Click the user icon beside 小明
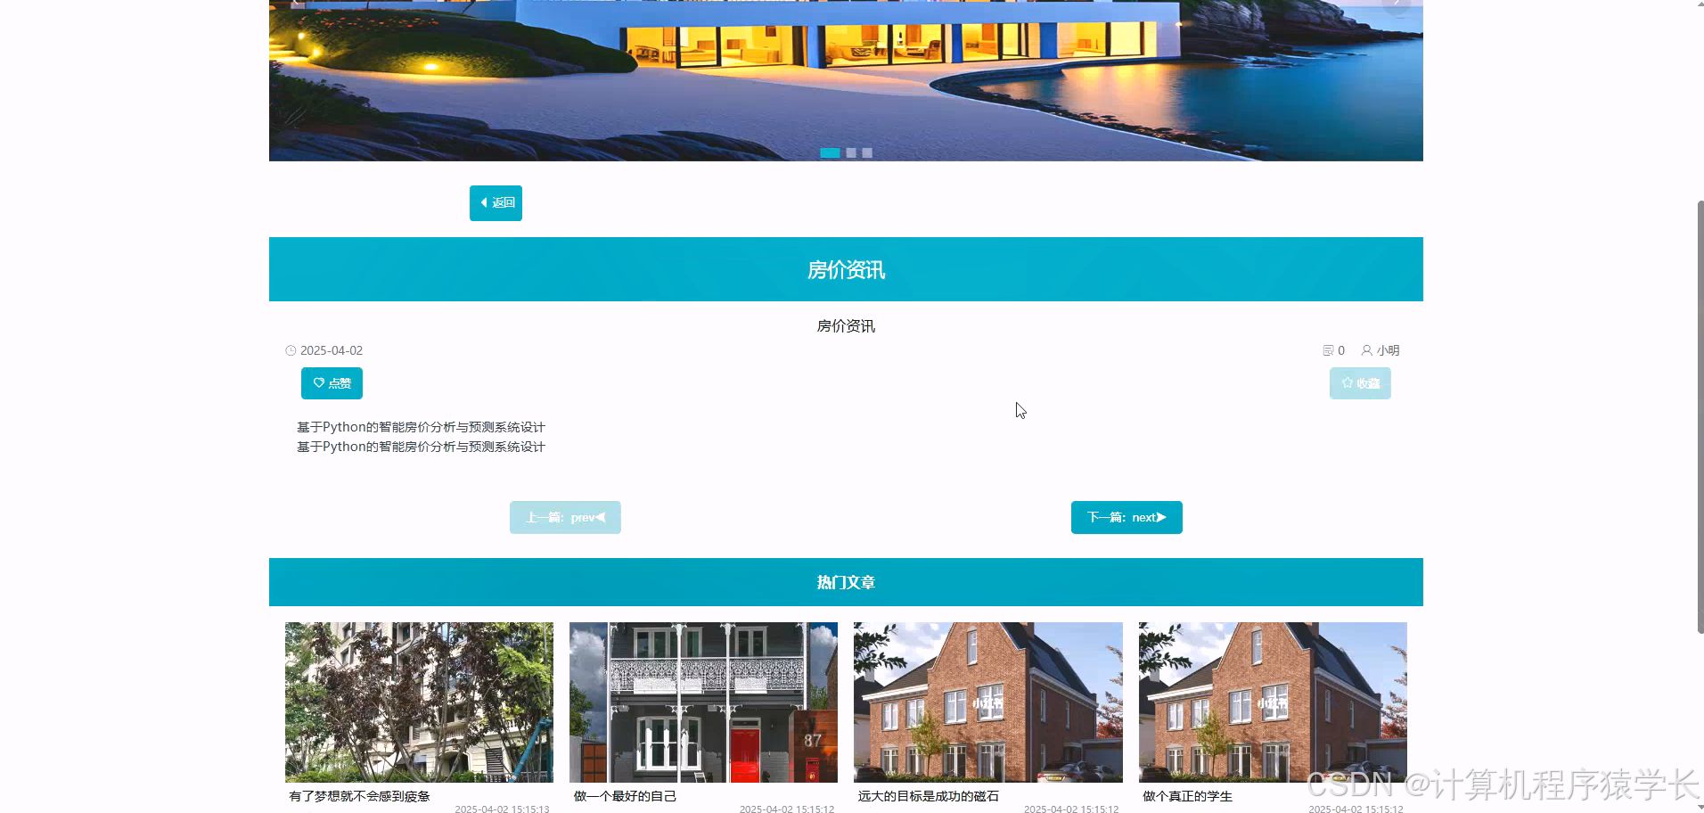Screen dimensions: 1704x813 point(1366,350)
